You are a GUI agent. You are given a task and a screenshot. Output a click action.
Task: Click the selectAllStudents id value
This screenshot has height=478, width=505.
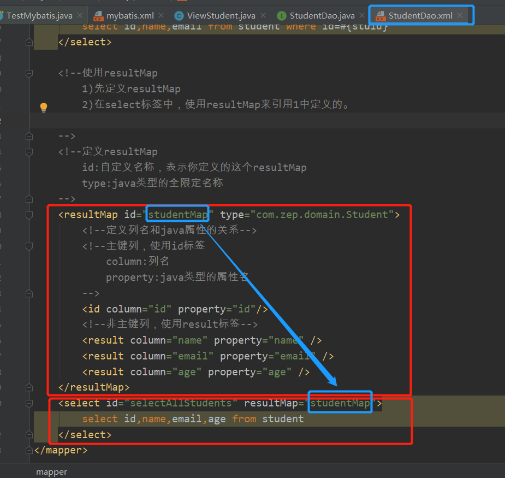(x=181, y=403)
